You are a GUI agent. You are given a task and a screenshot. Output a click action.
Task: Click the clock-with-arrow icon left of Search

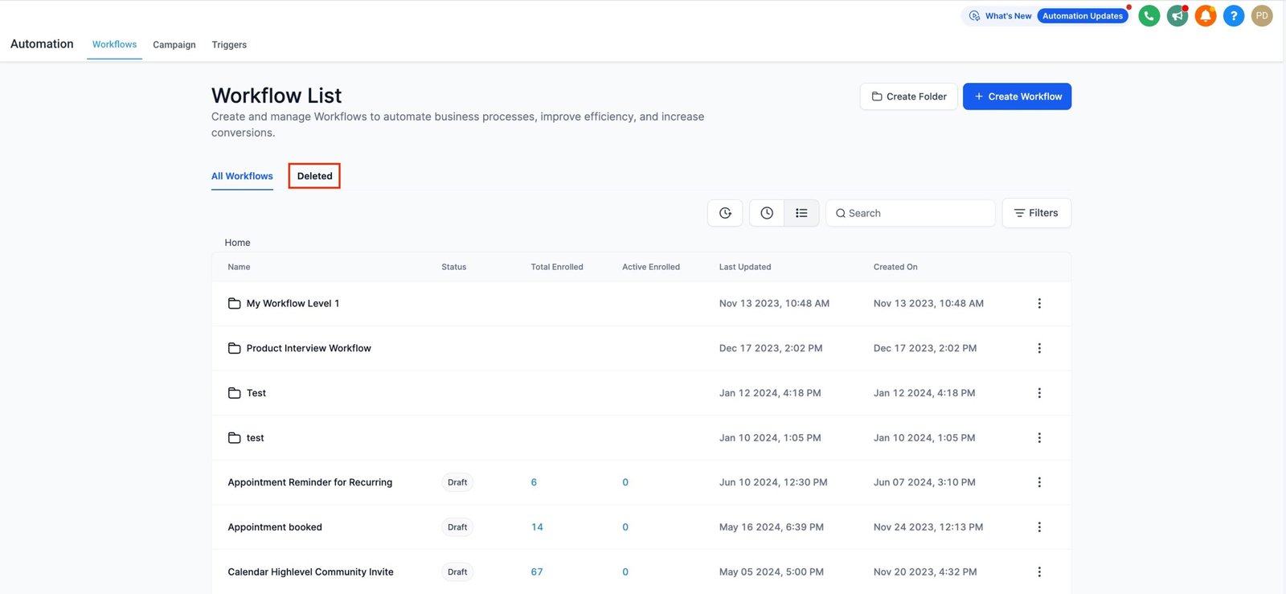[725, 213]
